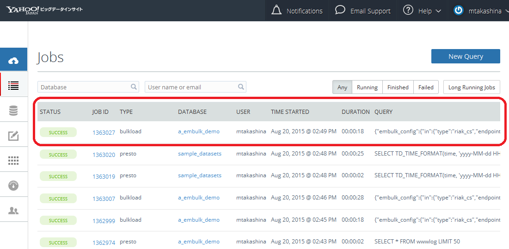
Task: Click the Database search magnifier icon
Action: tap(134, 87)
